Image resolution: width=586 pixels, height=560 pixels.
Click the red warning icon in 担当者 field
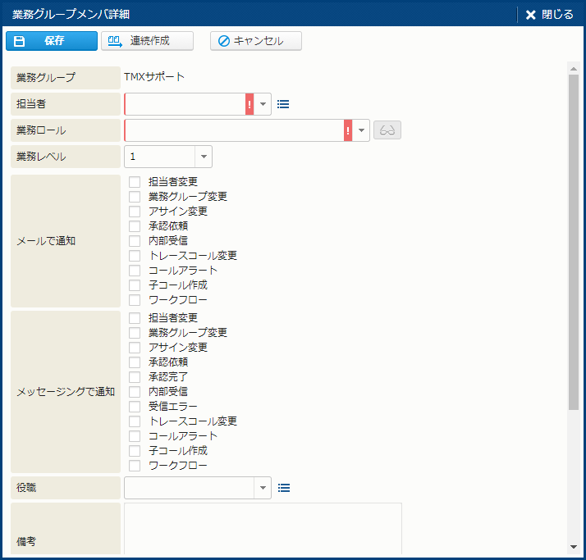tap(250, 104)
